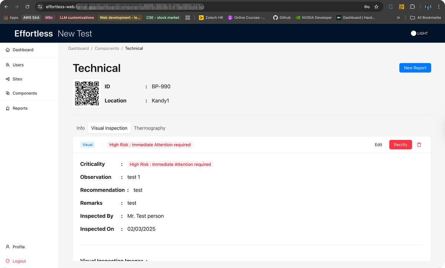Click the Effortless logo text
Screen dimensions: 445x268
click(x=33, y=33)
